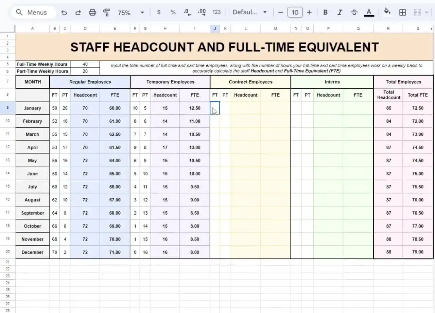Open the Default font dropdown

click(x=249, y=12)
